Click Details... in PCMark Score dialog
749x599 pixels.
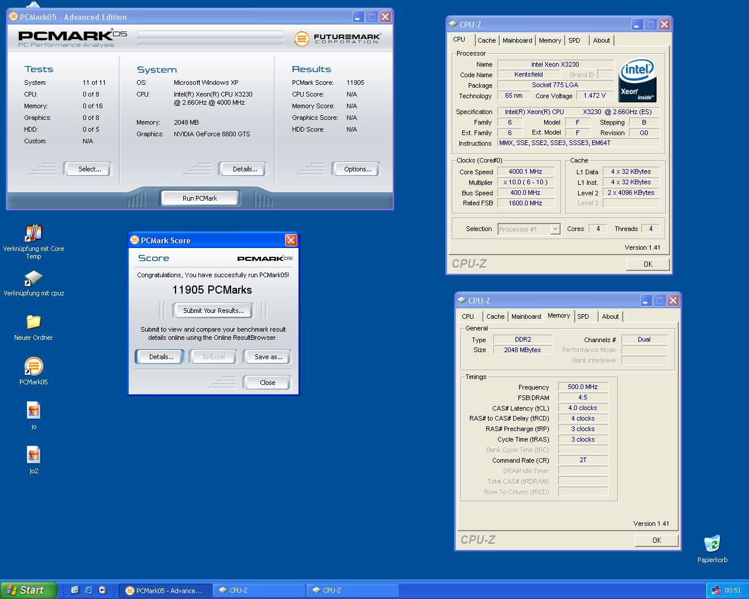click(160, 357)
